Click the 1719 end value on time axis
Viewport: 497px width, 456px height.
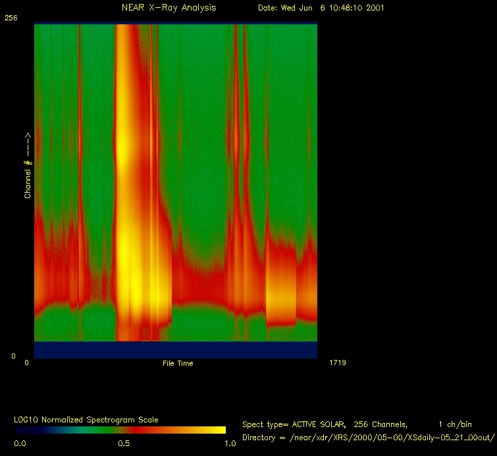click(336, 363)
